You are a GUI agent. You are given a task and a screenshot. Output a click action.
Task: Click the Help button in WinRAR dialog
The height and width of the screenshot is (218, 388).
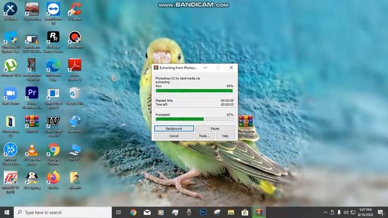coord(225,136)
